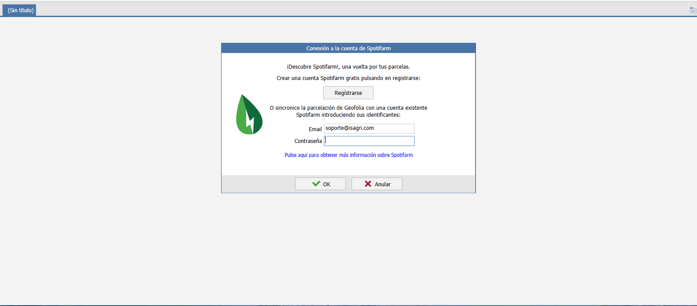The height and width of the screenshot is (306, 697).
Task: Focus the Contraseña password field
Action: click(x=369, y=141)
